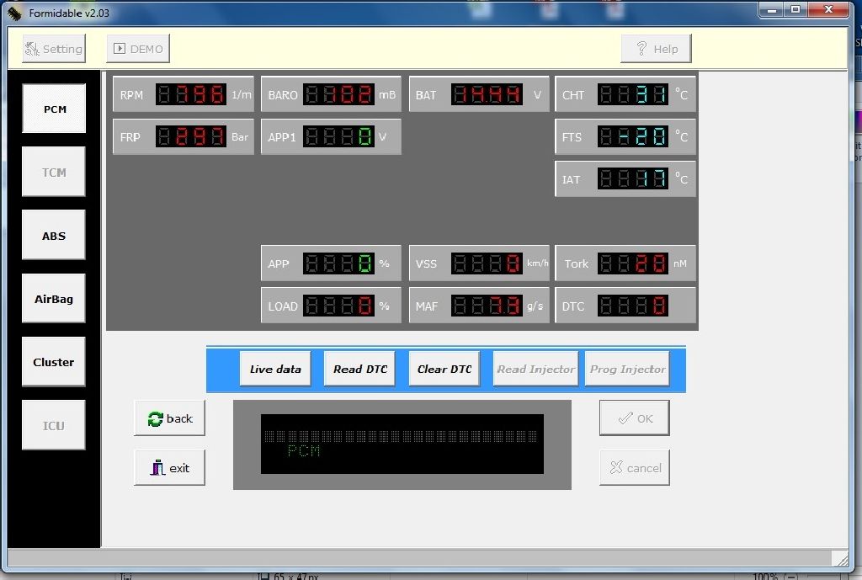Click the Setting button with wrench icon
862x580 pixels.
54,49
